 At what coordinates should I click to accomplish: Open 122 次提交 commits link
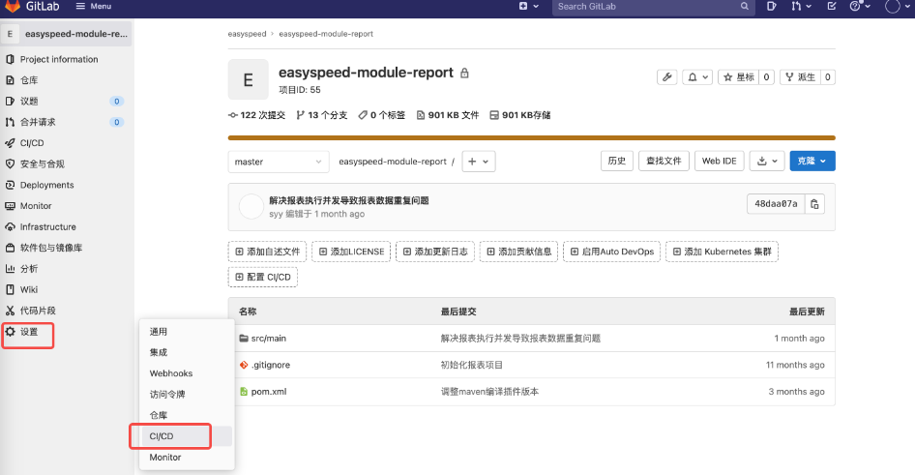tap(256, 115)
